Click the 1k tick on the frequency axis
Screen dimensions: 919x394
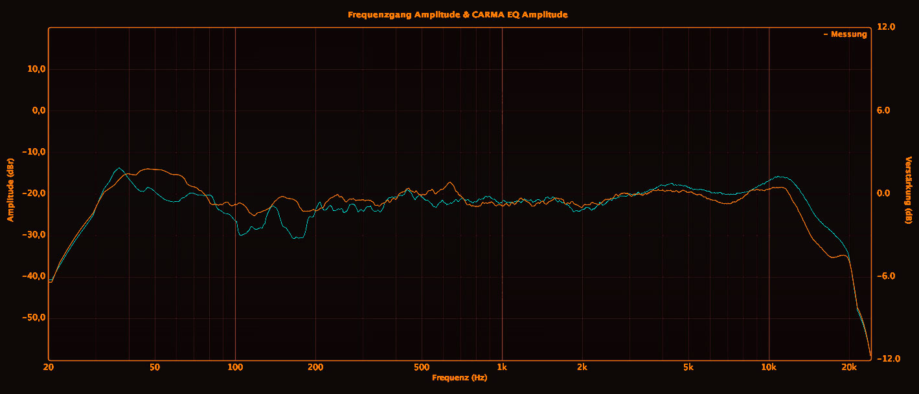[x=502, y=367]
